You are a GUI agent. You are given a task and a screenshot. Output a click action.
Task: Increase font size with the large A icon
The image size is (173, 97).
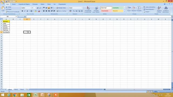(x=38, y=8)
